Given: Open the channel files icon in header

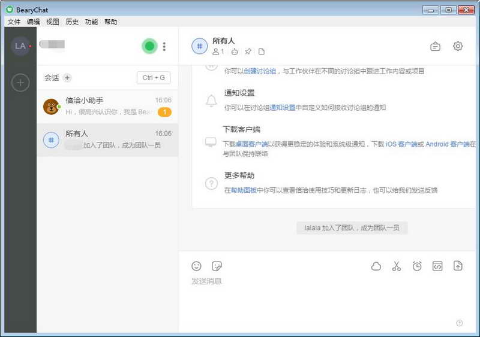Looking at the screenshot, I should [262, 51].
